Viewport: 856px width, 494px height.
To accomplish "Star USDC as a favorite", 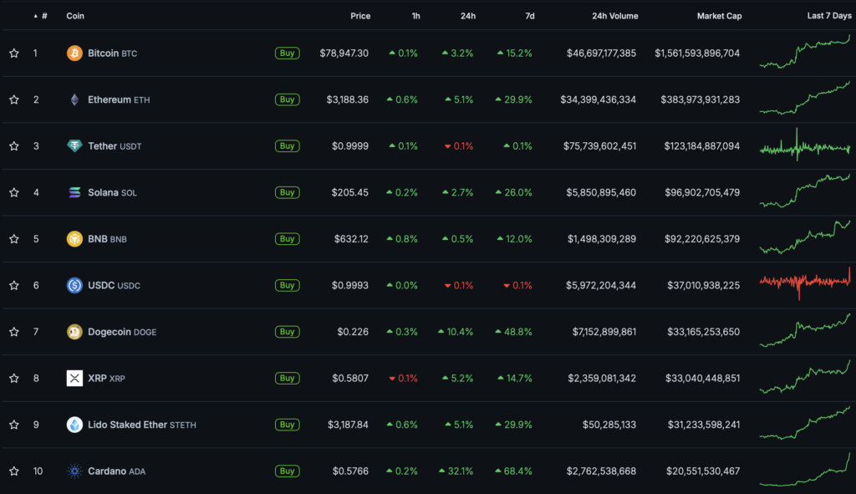I will 14,285.
